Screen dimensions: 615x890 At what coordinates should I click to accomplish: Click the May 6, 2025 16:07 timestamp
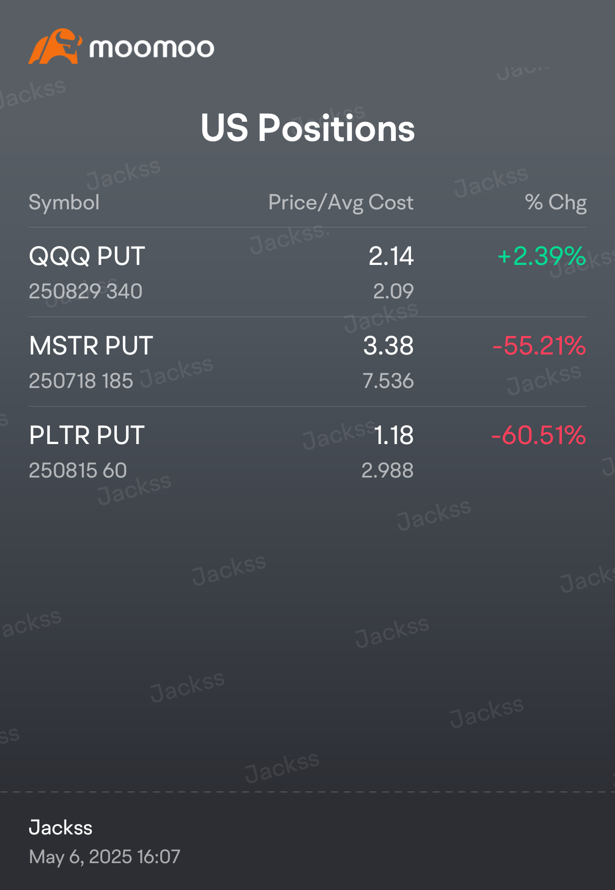(105, 857)
